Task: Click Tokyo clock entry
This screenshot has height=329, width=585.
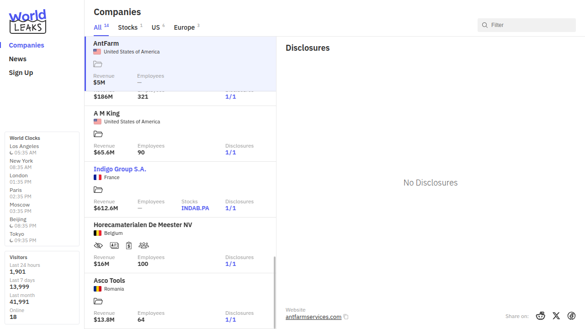Action: (x=23, y=237)
